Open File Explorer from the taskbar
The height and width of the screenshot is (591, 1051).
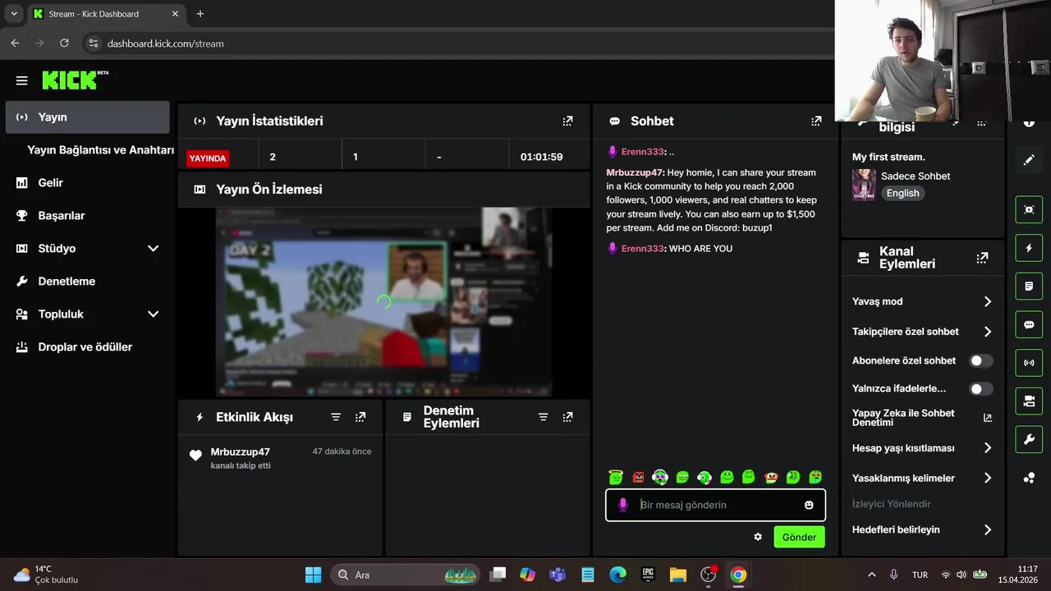pyautogui.click(x=677, y=575)
